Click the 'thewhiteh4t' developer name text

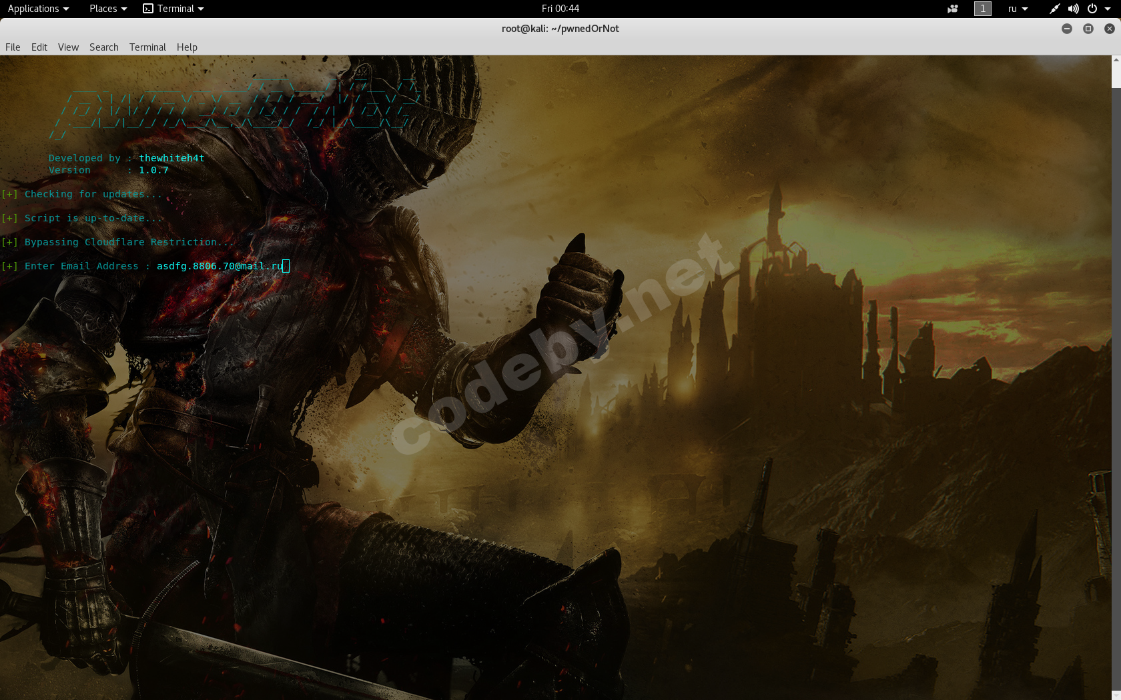pos(171,158)
